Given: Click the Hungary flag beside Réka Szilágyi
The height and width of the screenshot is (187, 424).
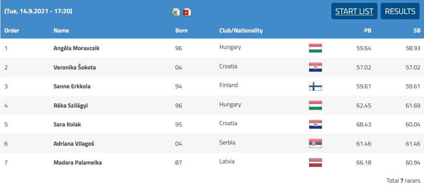Looking at the screenshot, I should click(315, 105).
